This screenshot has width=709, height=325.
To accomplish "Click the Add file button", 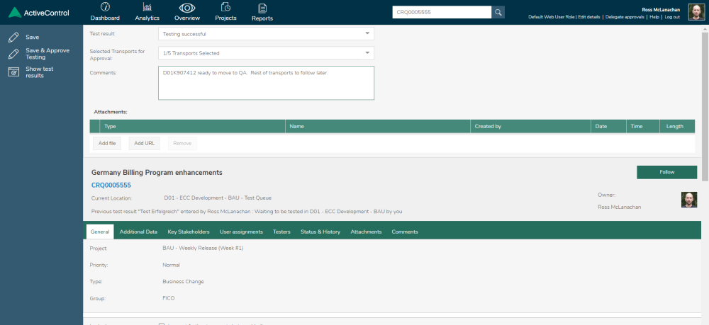I will [107, 143].
